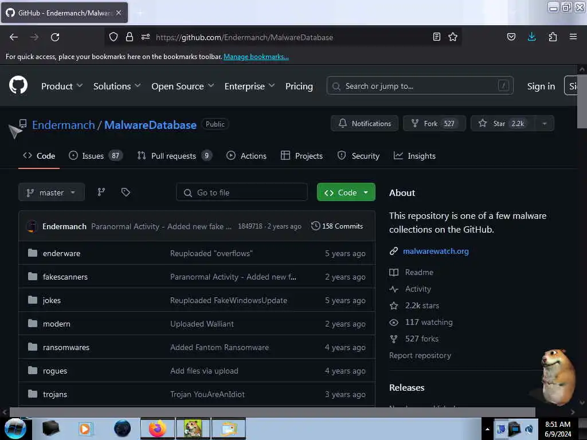The height and width of the screenshot is (440, 587).
Task: Open the Actions tab
Action: [246, 156]
